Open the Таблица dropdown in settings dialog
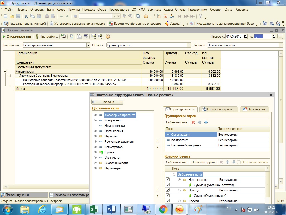This screenshot has height=215, width=286. pyautogui.click(x=108, y=102)
